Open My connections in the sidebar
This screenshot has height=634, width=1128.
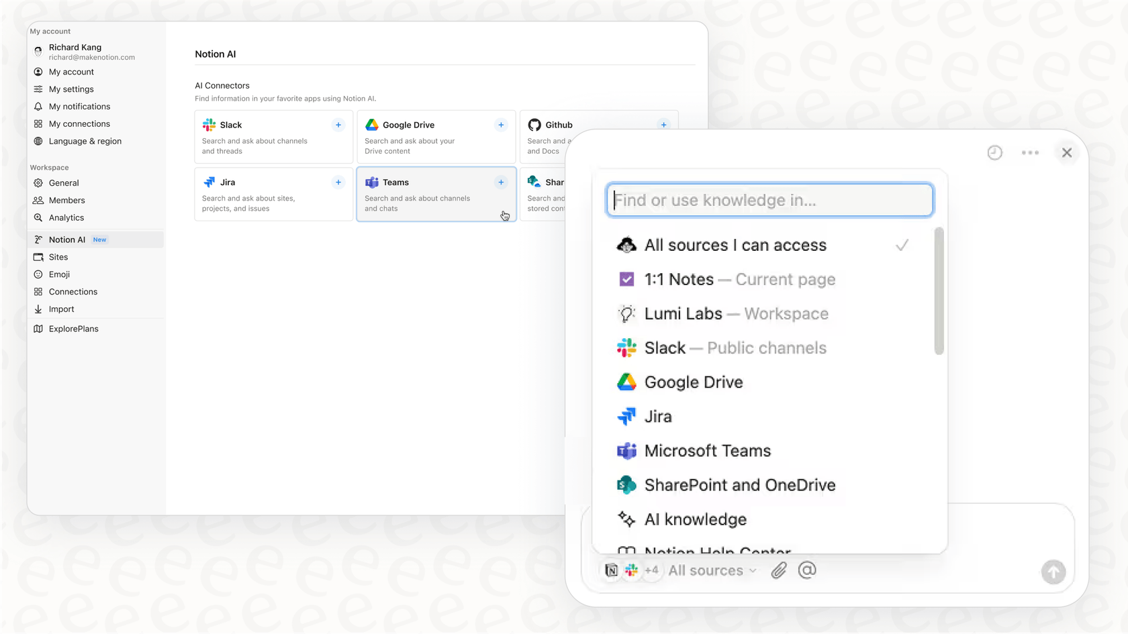pos(79,123)
